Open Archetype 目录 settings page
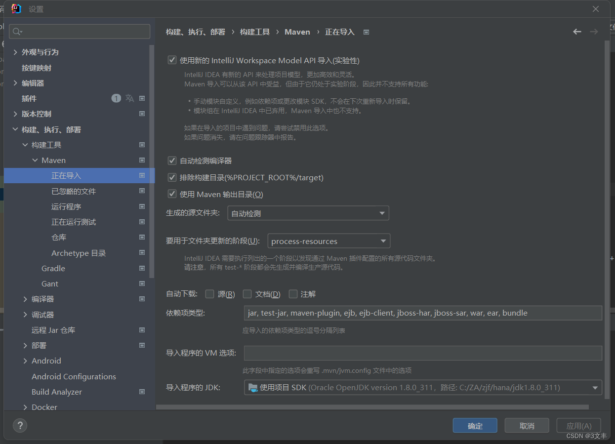The height and width of the screenshot is (444, 615). 79,253
